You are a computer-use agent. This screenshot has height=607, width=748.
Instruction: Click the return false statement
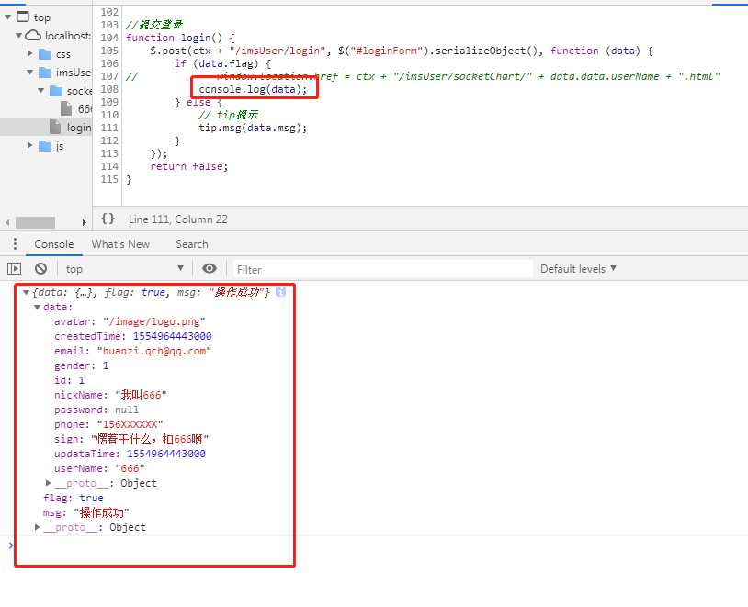[x=189, y=166]
